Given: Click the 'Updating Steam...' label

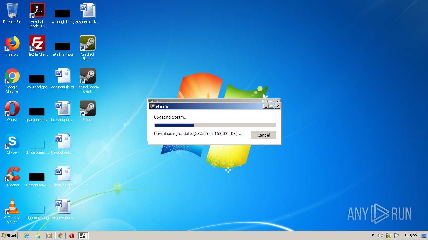Looking at the screenshot, I should (171, 117).
